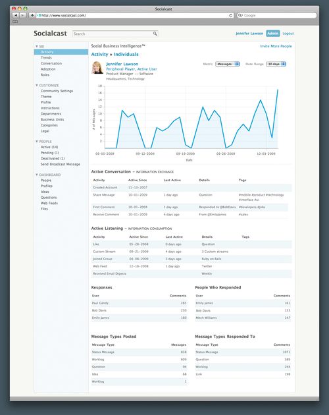Show Pending (1) people
The image size is (329, 415).
coord(50,153)
